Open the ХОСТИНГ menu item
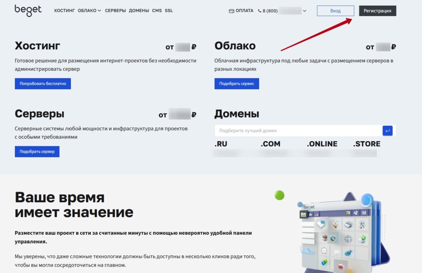This screenshot has height=273, width=422. point(64,11)
